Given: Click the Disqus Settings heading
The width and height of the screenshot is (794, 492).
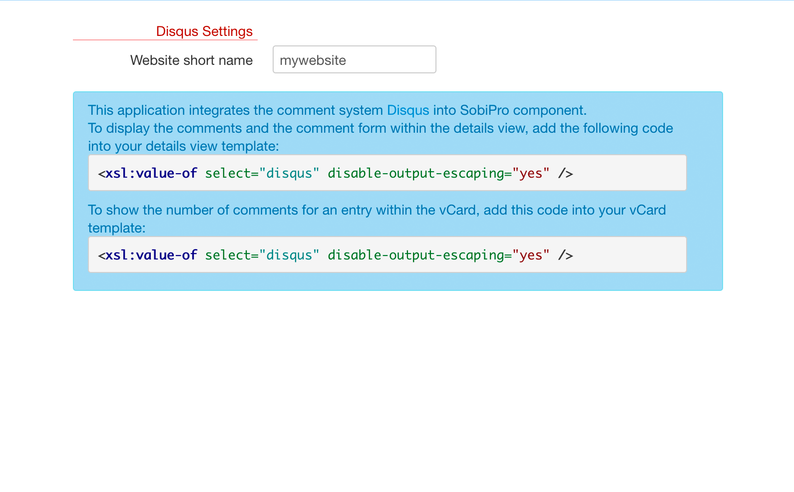Looking at the screenshot, I should 204,31.
